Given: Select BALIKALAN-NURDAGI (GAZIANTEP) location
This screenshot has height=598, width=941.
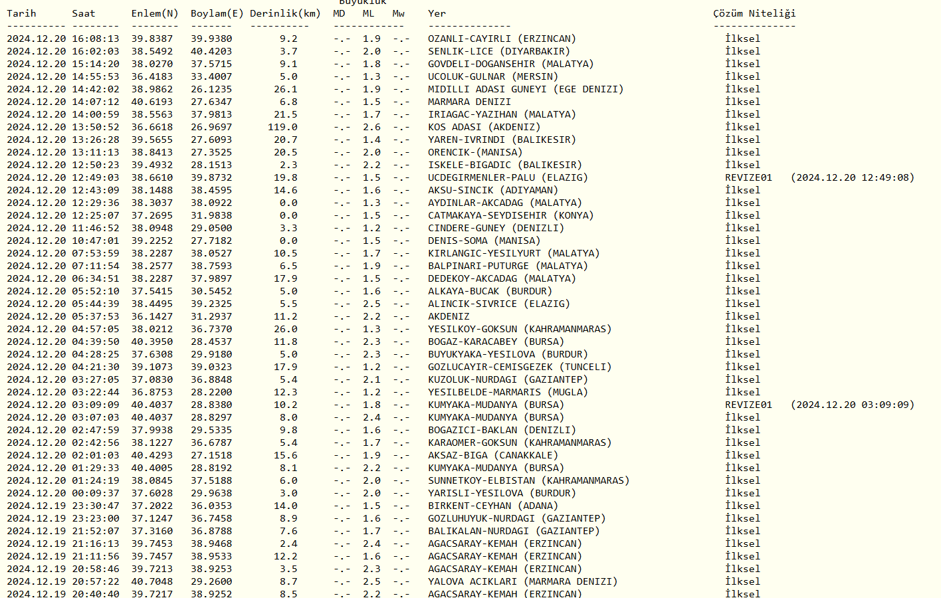Looking at the screenshot, I should coord(514,531).
